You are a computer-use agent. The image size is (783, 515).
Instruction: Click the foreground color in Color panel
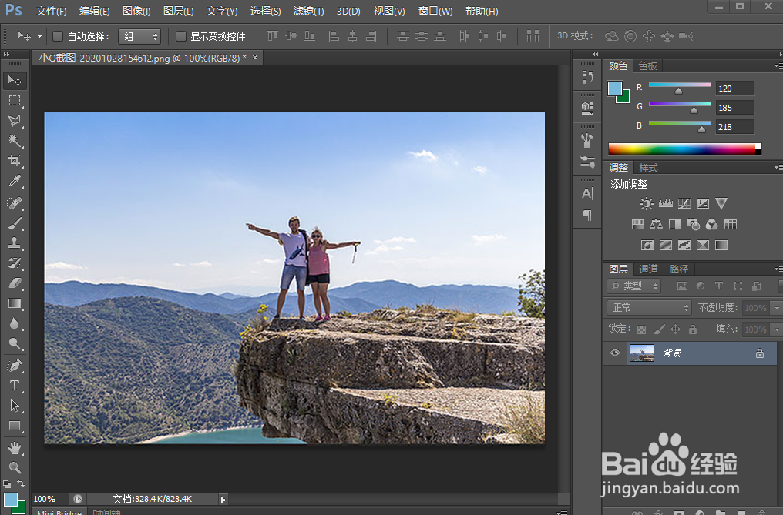(x=615, y=89)
